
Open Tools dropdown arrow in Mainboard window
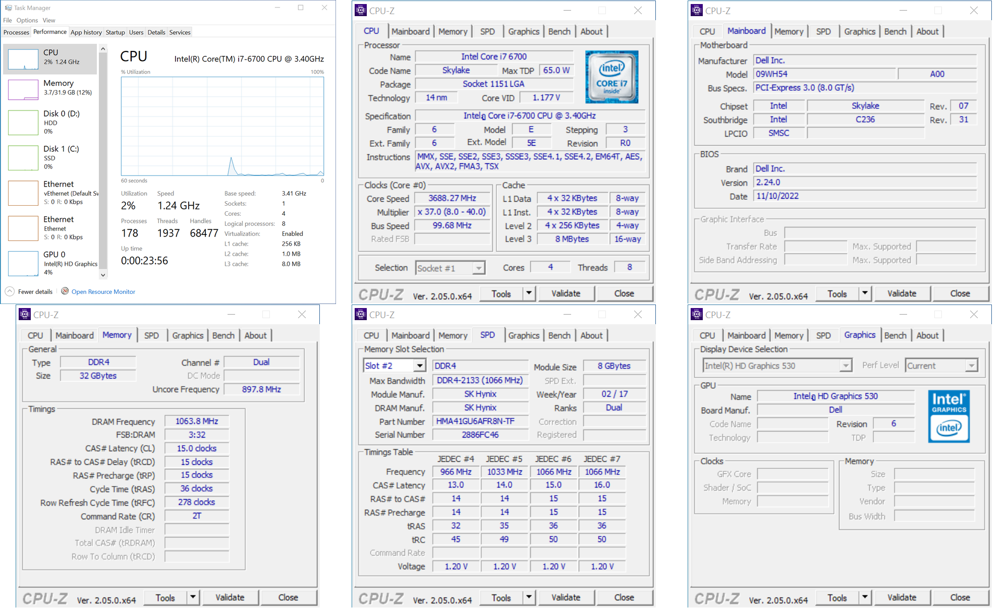pyautogui.click(x=865, y=293)
